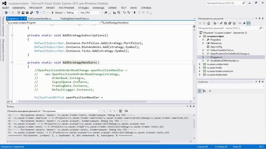The image size is (266, 149).
Task: Collapse the ru.sazan.scalper project node
Action: point(200,36)
